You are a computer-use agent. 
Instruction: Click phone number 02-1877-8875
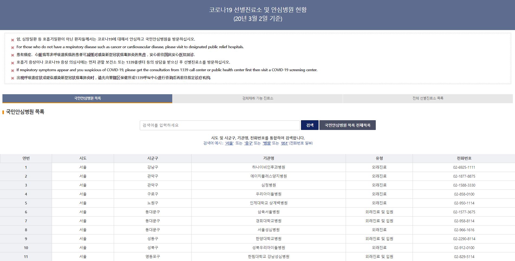[x=464, y=176]
